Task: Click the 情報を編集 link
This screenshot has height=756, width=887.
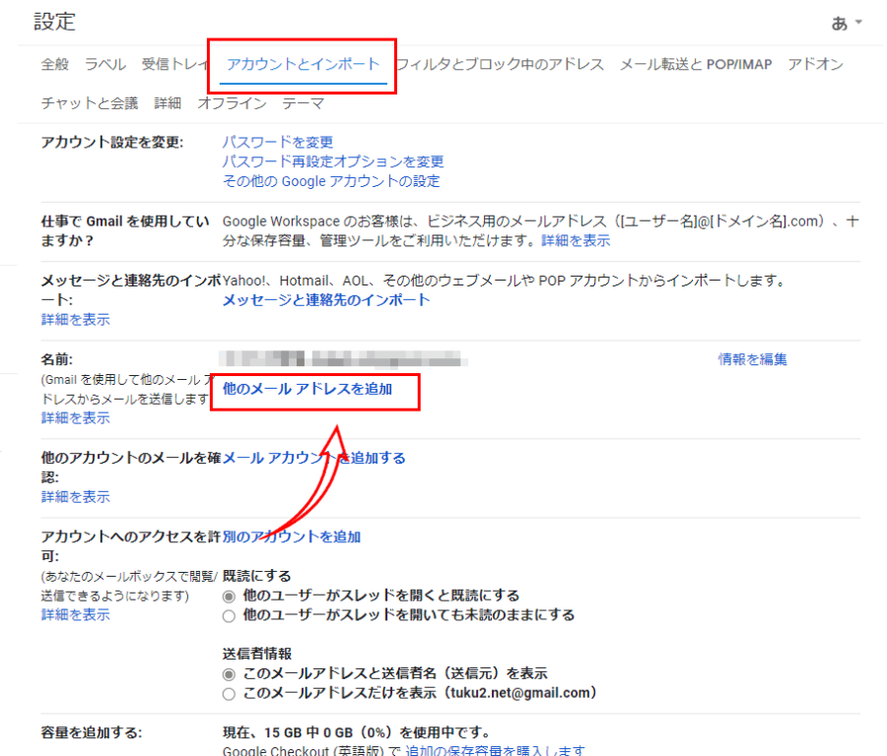Action: [752, 359]
